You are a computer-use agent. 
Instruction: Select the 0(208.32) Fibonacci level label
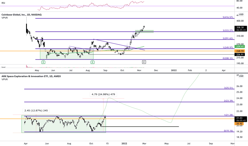tap(228, 58)
